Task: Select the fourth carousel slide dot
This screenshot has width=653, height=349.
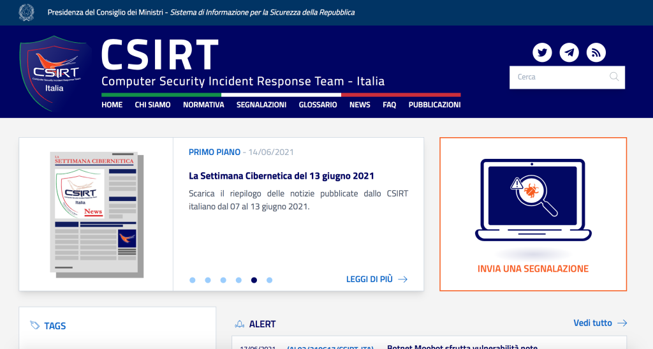Action: [x=238, y=280]
